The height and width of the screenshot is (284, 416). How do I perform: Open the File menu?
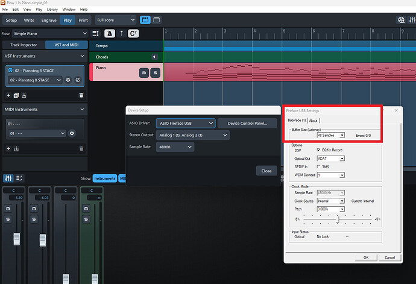click(5, 9)
